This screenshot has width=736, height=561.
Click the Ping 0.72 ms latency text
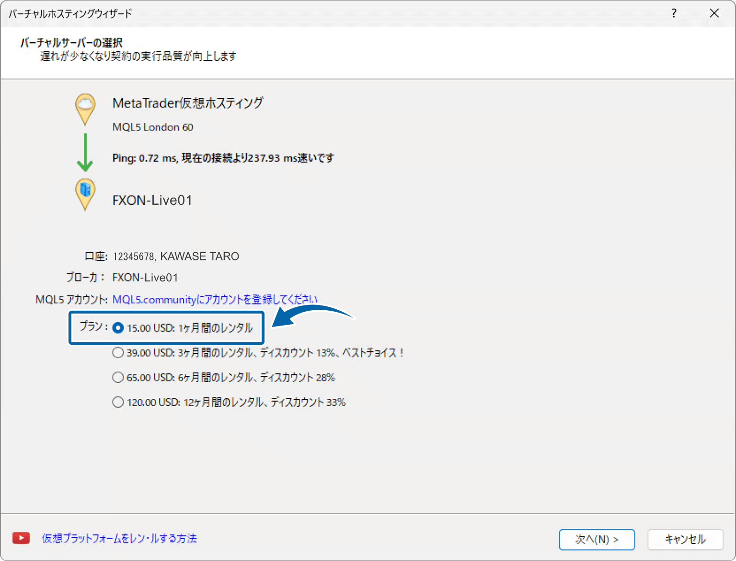(x=223, y=158)
